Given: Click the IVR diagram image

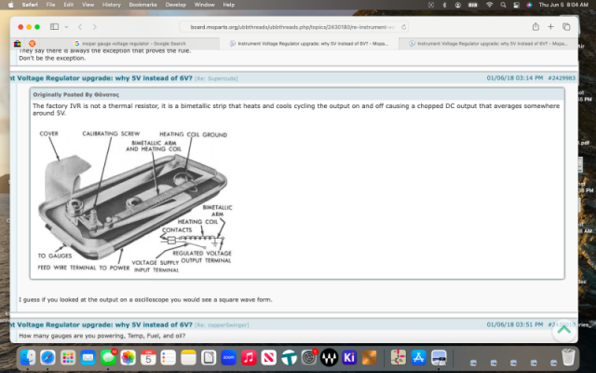Looking at the screenshot, I should (x=135, y=201).
